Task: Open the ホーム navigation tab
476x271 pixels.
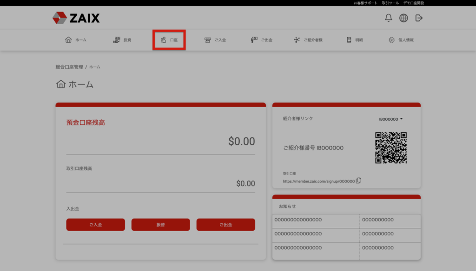Action: point(76,40)
